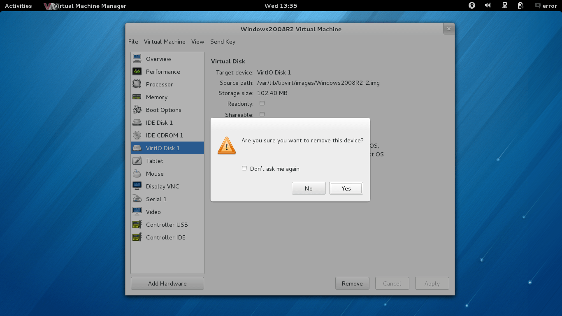Viewport: 562px width, 316px height.
Task: Toggle the Readonly checkbox
Action: [x=262, y=103]
